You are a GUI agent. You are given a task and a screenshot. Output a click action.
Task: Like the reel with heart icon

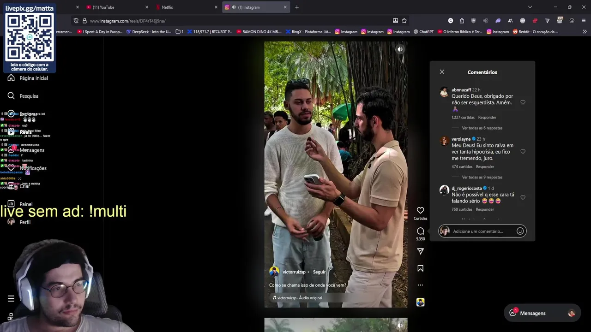(420, 210)
